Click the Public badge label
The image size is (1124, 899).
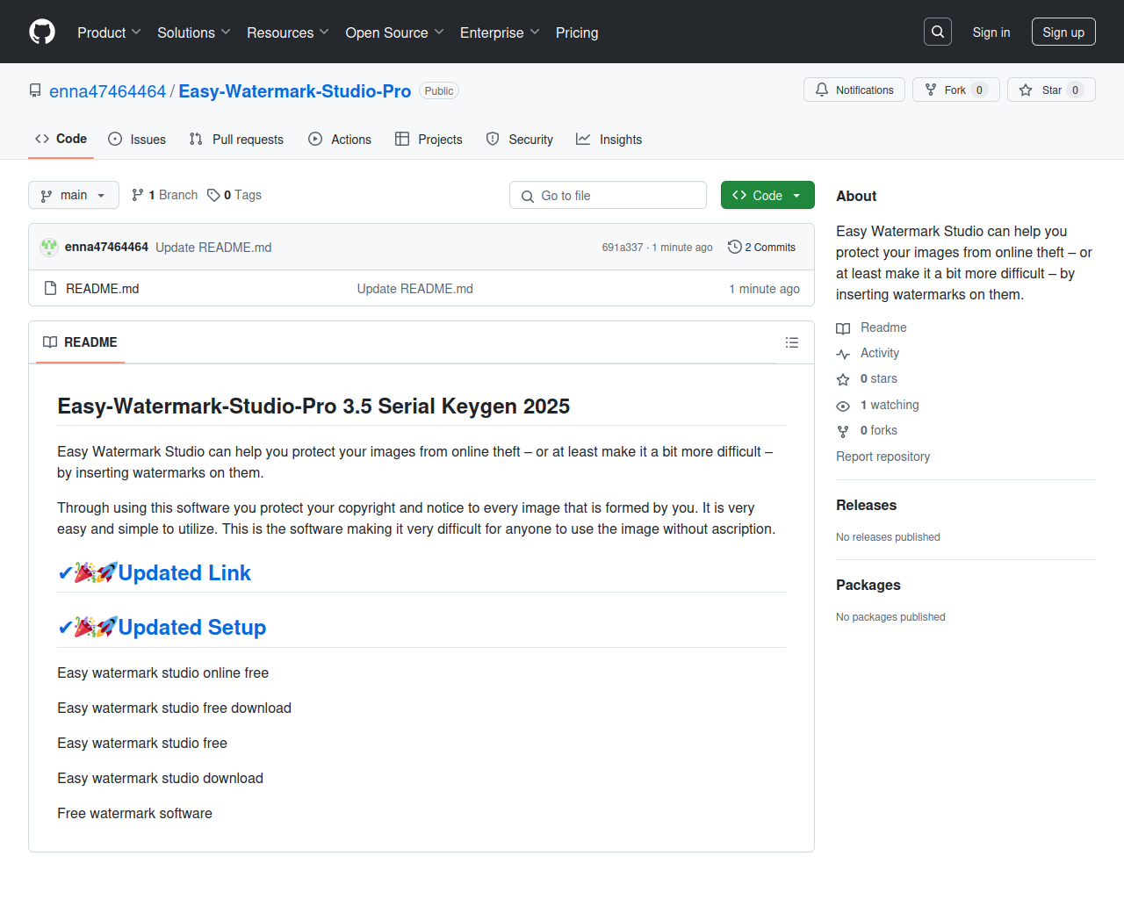coord(439,90)
